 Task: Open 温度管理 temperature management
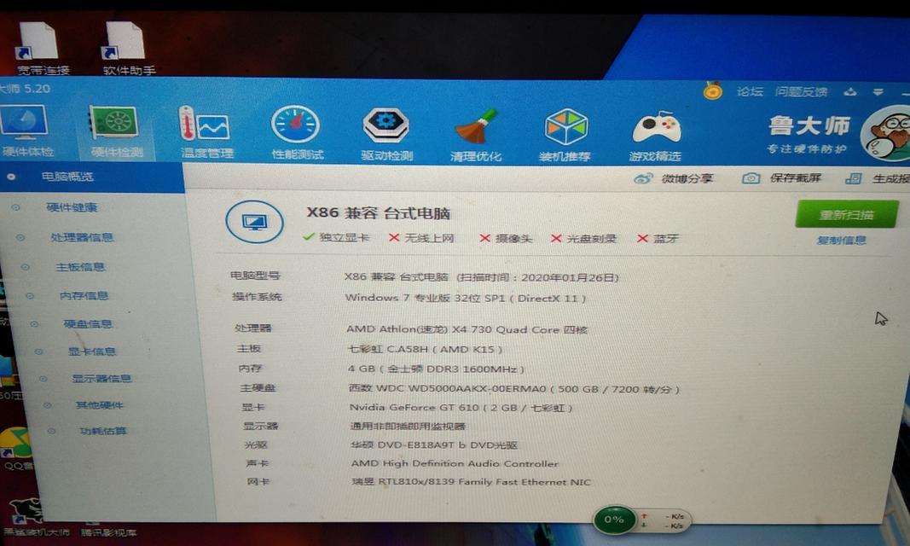coord(206,132)
